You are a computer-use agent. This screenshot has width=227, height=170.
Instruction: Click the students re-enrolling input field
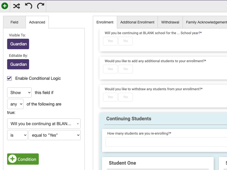[x=166, y=142]
